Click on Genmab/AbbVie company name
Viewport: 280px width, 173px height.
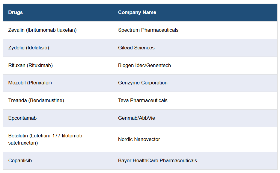[136, 118]
